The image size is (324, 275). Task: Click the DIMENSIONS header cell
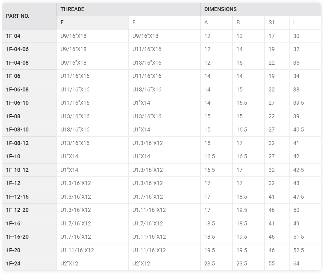261,9
